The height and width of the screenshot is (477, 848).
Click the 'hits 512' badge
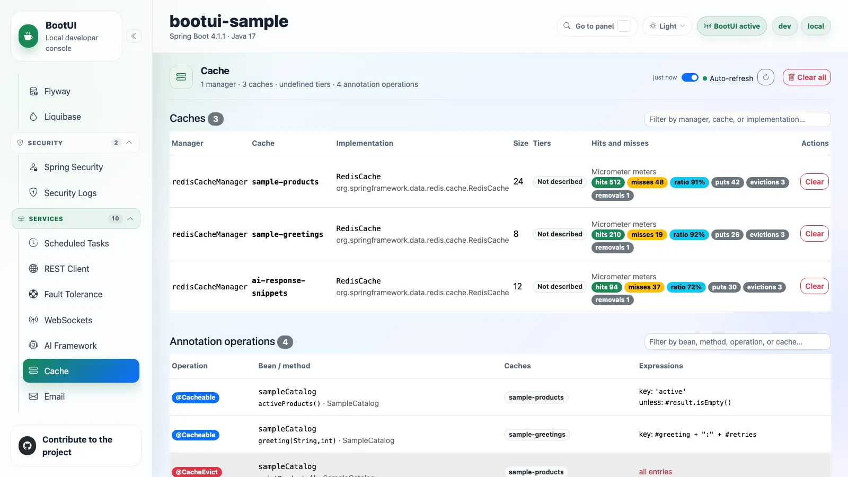pos(608,182)
